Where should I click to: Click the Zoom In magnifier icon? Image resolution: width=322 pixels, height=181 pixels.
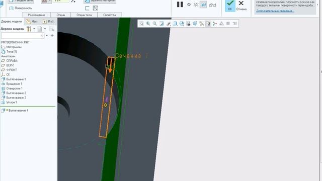(148, 24)
